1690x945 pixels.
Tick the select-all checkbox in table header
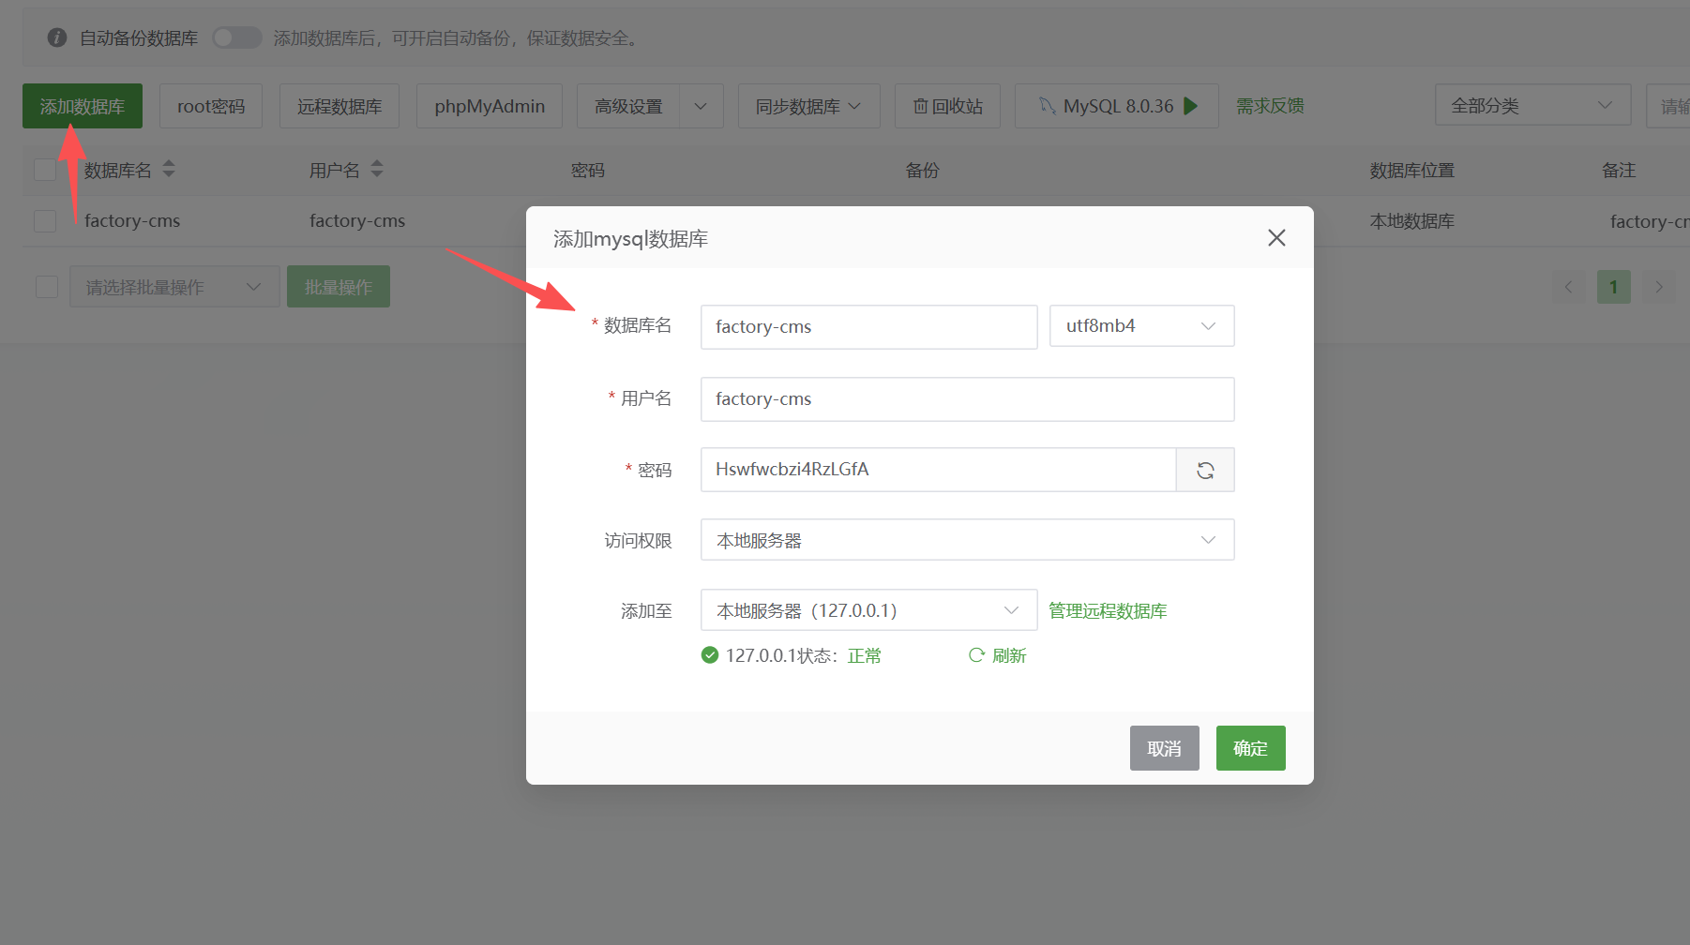coord(45,170)
